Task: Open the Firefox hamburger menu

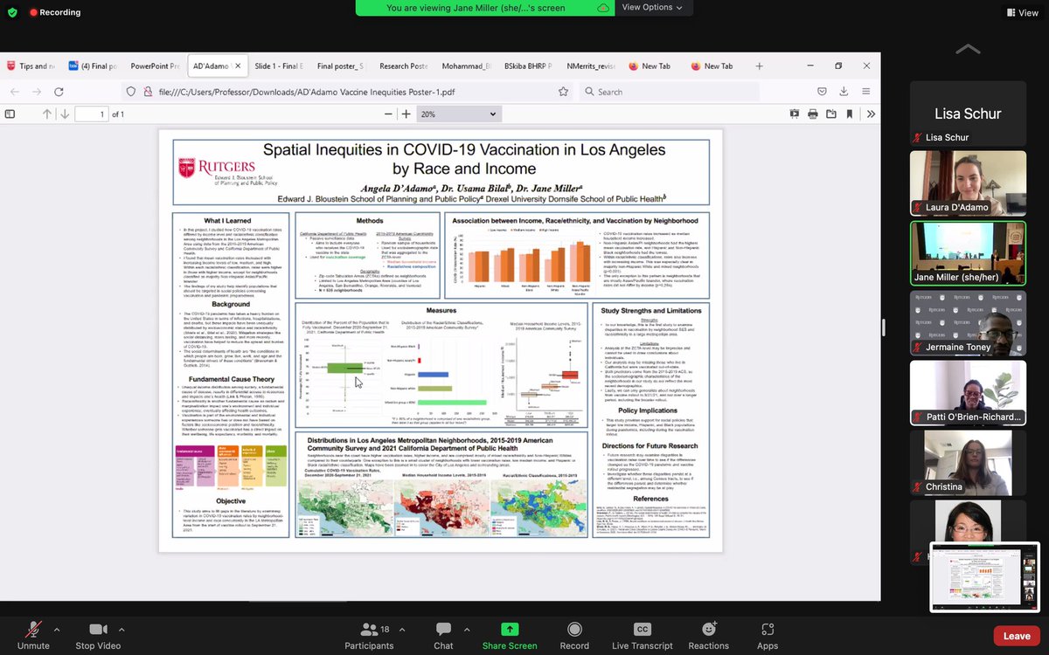Action: 865,91
